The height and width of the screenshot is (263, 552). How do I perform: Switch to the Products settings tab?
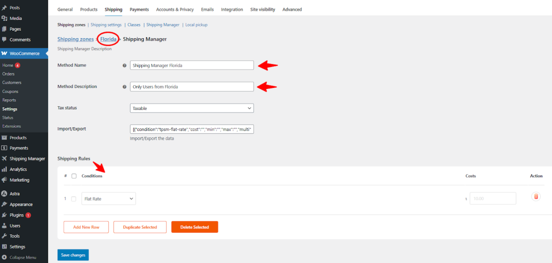tap(89, 10)
